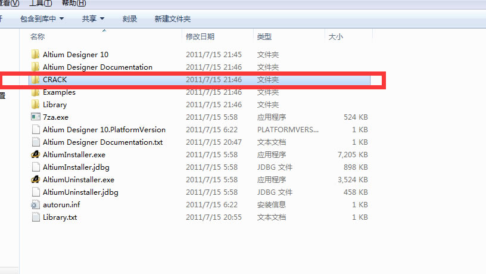Sort by 大小 column header
The image size is (486, 274).
336,36
